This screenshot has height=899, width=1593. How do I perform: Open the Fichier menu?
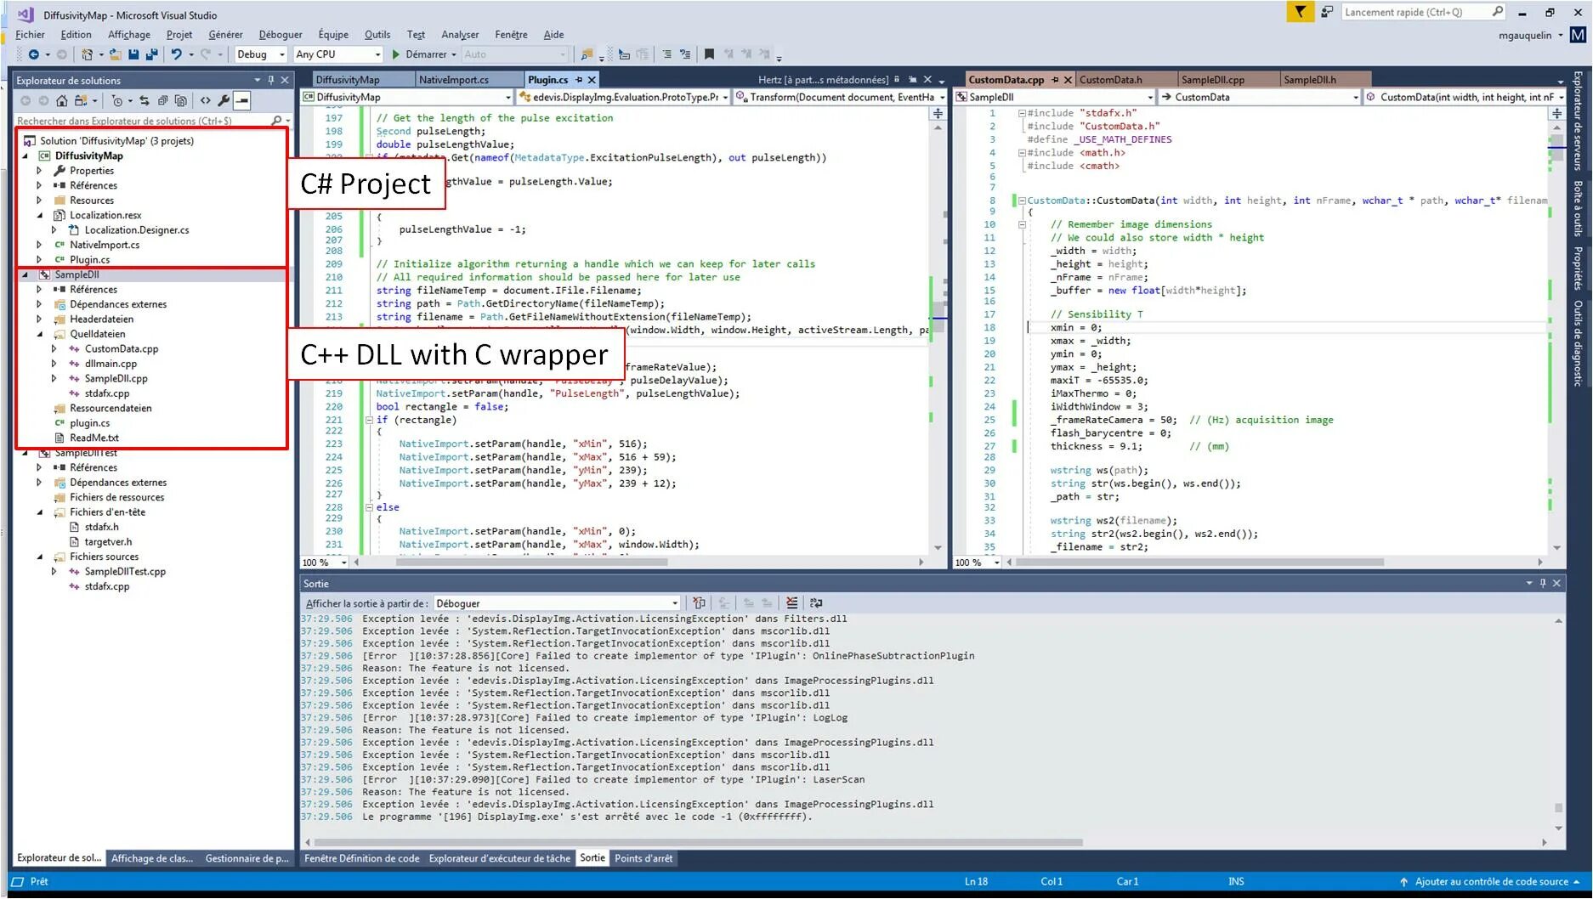pyautogui.click(x=31, y=35)
